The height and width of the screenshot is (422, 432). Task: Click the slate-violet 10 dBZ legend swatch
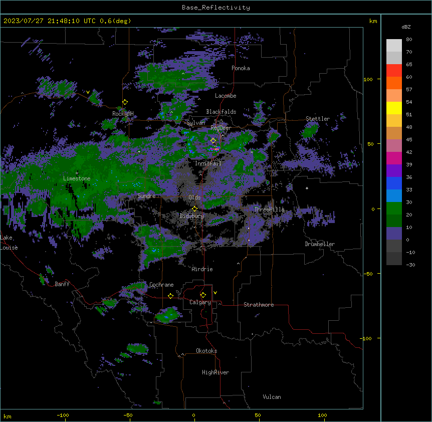pos(394,234)
